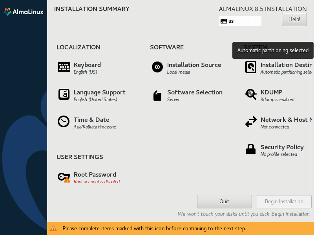Open the Language Support label
This screenshot has height=235, width=314.
tap(100, 92)
